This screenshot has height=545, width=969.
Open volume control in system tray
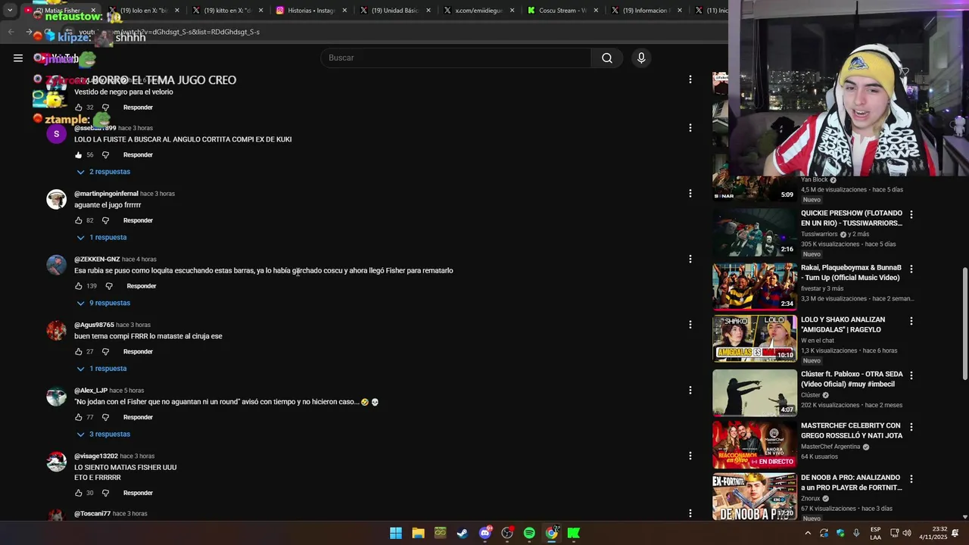tap(907, 533)
